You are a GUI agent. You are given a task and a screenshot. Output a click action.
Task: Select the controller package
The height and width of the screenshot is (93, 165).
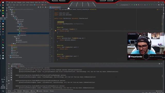click(20, 21)
